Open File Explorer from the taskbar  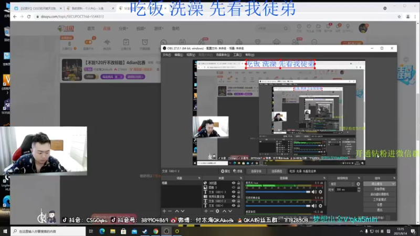pos(113,231)
